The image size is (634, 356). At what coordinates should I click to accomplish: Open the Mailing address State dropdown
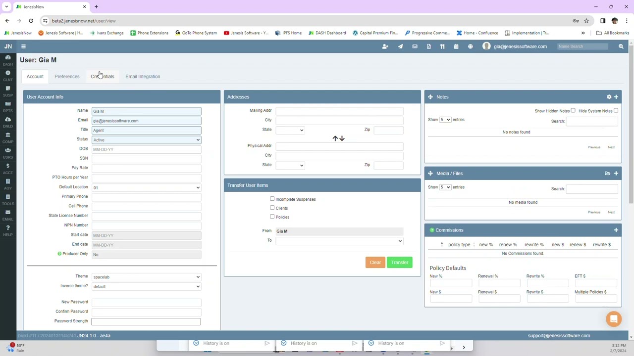(x=290, y=130)
